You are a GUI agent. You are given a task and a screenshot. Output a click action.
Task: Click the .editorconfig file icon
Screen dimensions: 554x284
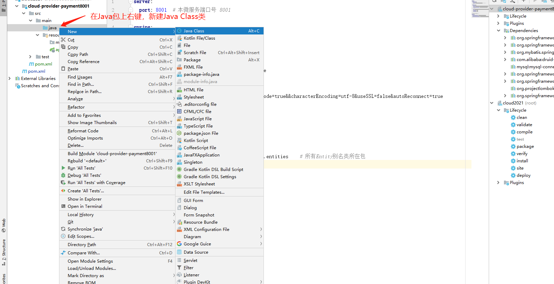[179, 104]
